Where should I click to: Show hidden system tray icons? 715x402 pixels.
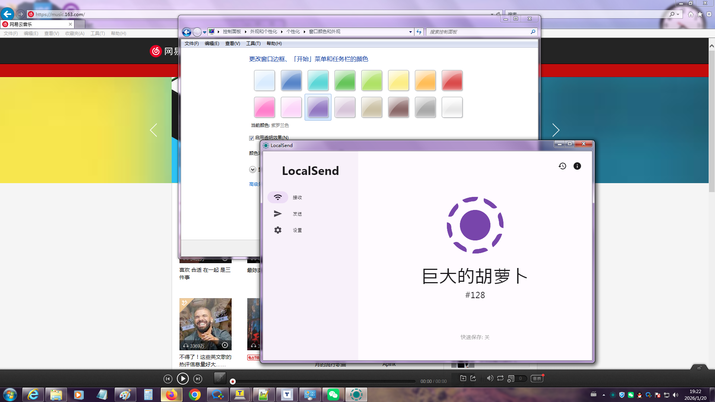point(604,395)
